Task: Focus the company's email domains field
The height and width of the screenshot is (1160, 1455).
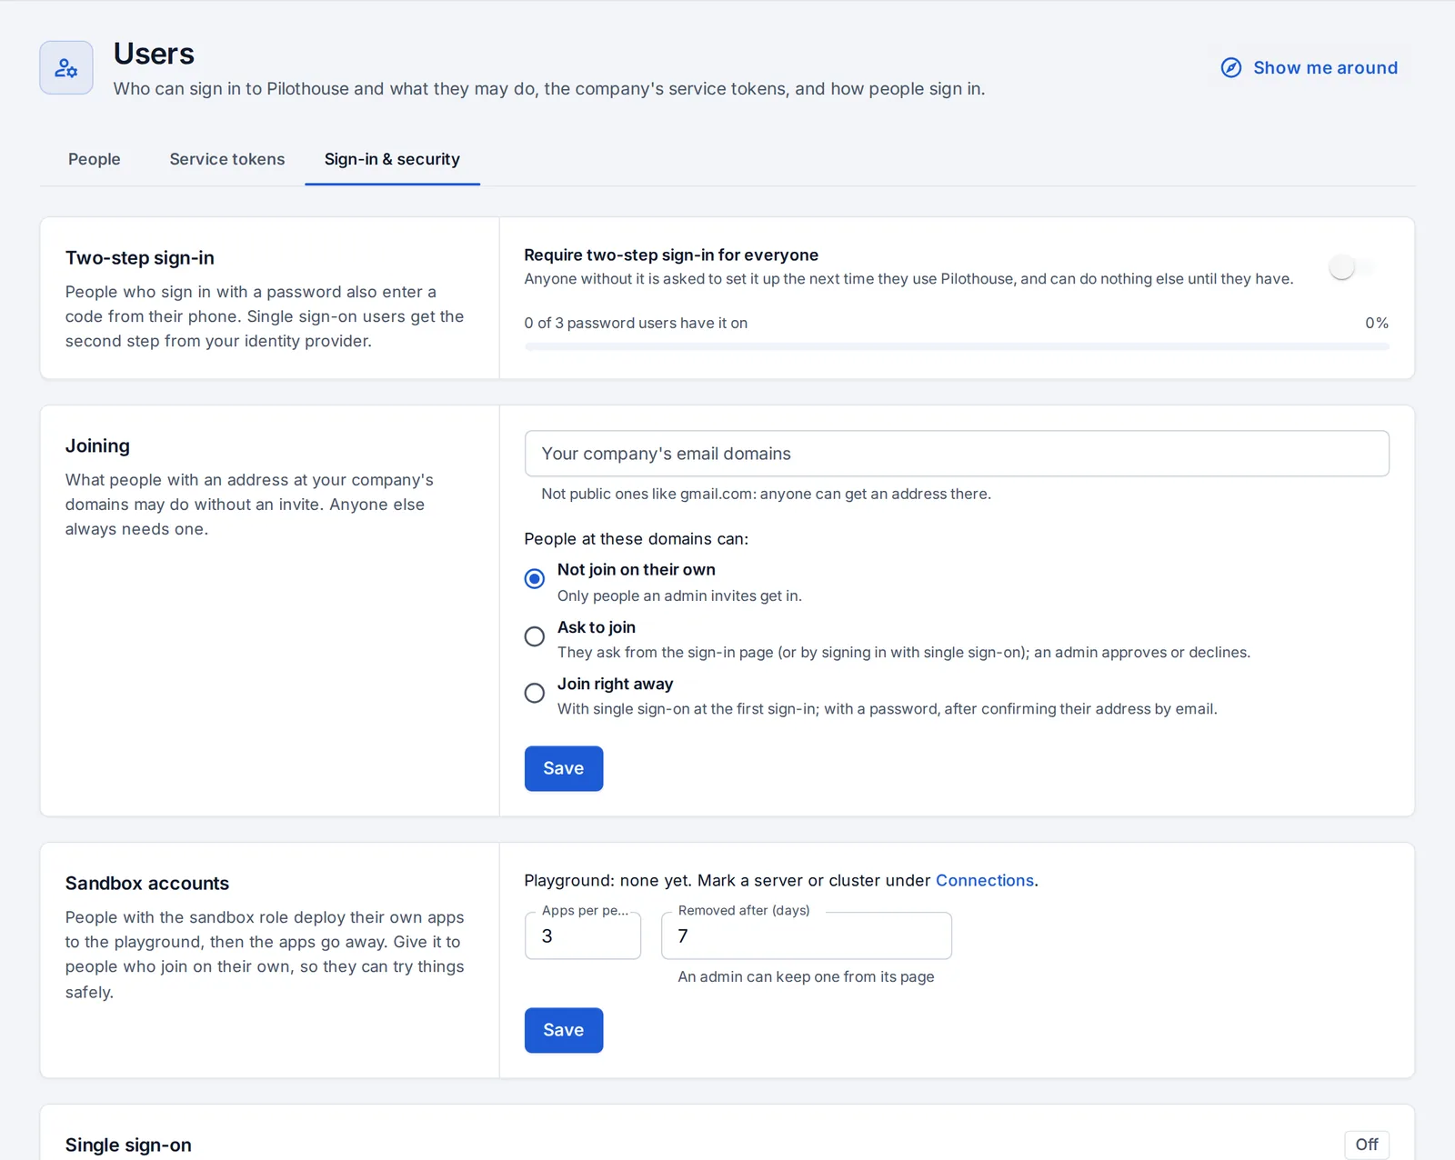Action: tap(957, 454)
